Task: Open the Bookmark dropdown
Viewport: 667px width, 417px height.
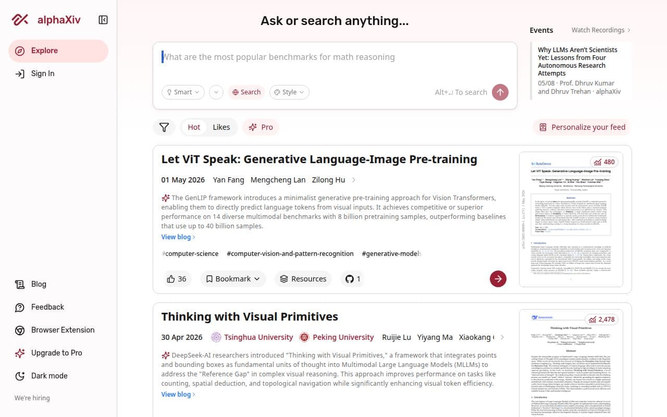Action: point(233,279)
